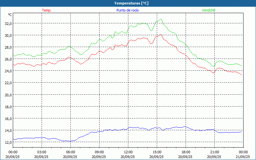Image resolution: width=256 pixels, height=160 pixels.
Task: Click the 06:00 time axis label
Action: coord(70,152)
